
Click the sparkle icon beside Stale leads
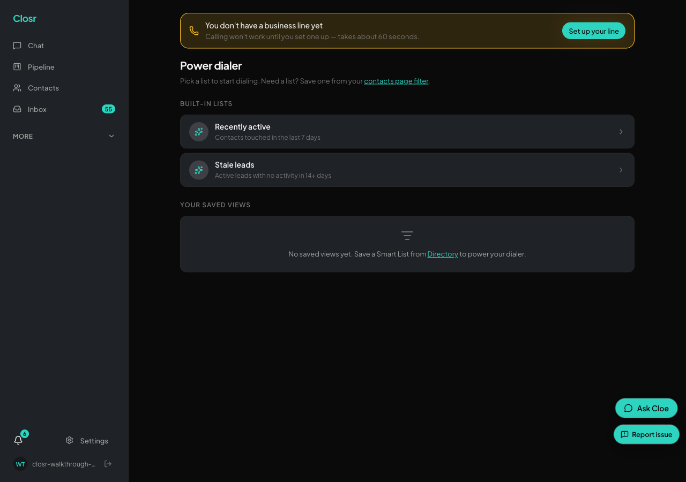click(x=199, y=170)
